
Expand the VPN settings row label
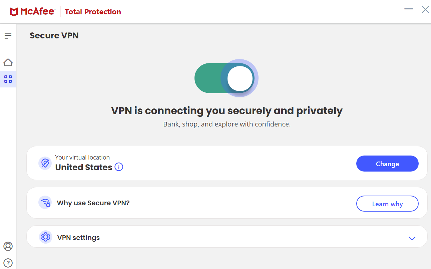point(78,238)
